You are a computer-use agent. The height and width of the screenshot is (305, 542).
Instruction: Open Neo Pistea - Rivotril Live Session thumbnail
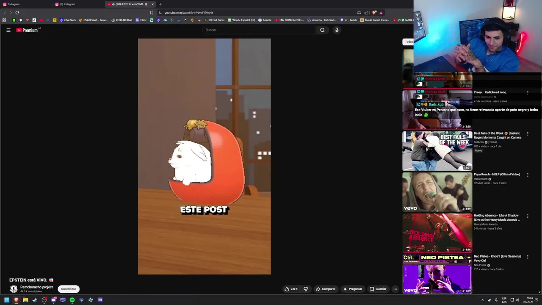point(437,274)
